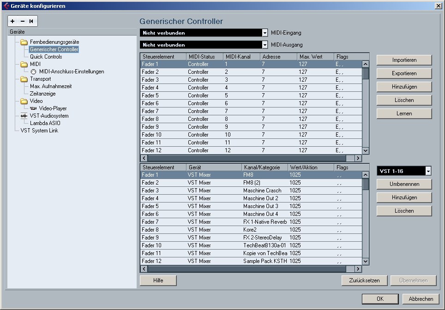Click the lower Löschen button below Umbenennen
This screenshot has width=445, height=310.
(404, 211)
